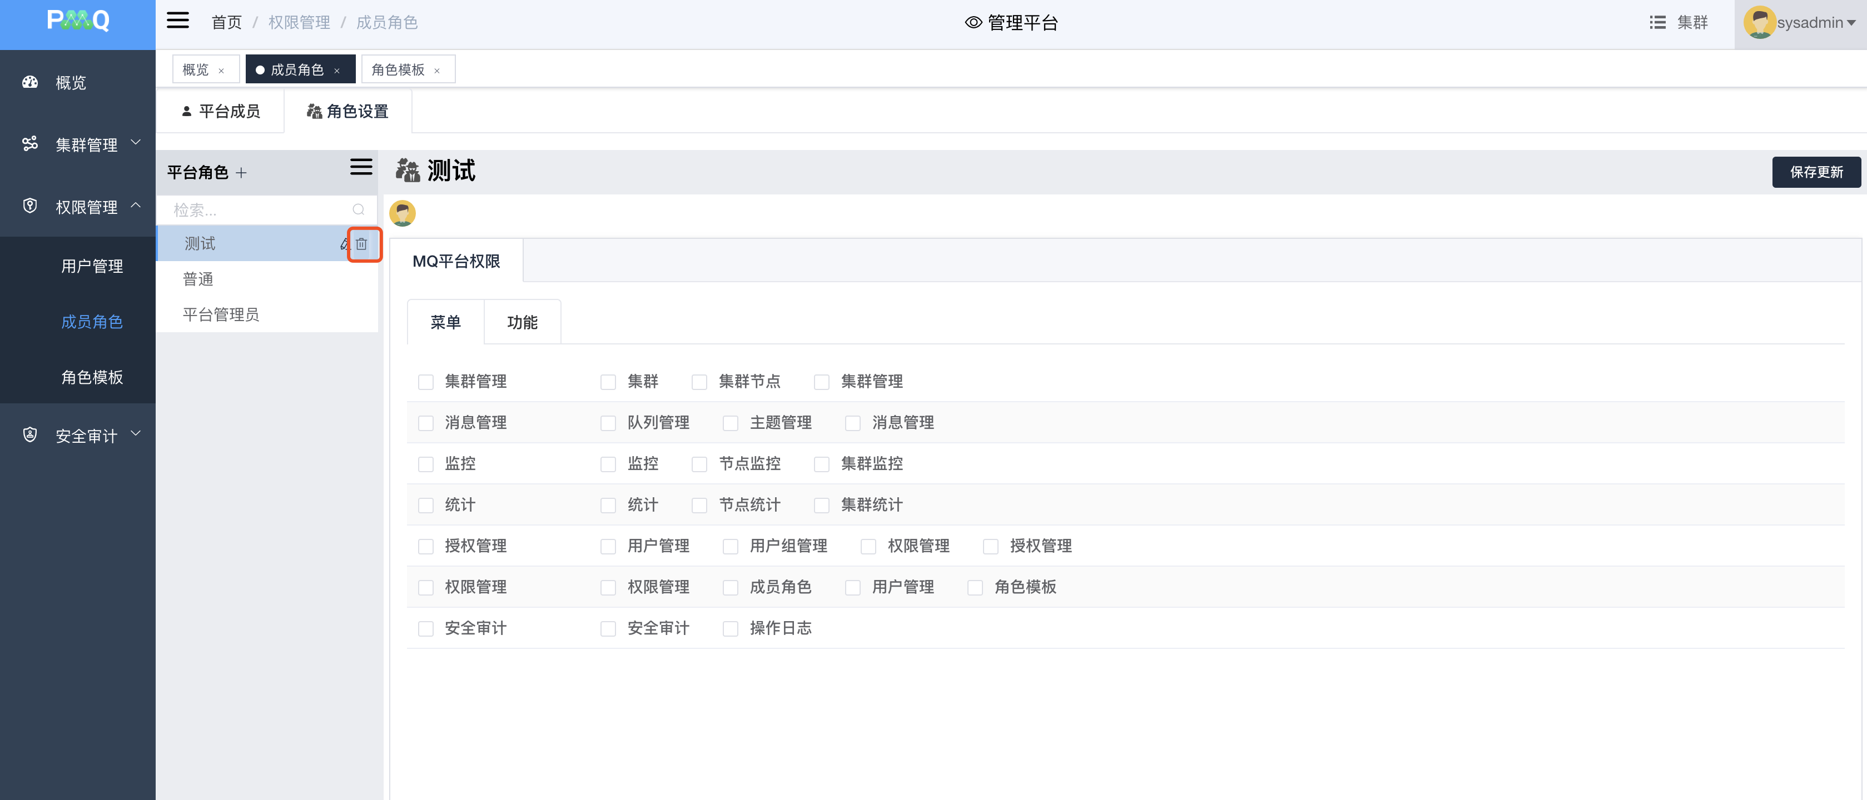Add a new platform role with plus icon
The width and height of the screenshot is (1867, 800).
[x=241, y=173]
